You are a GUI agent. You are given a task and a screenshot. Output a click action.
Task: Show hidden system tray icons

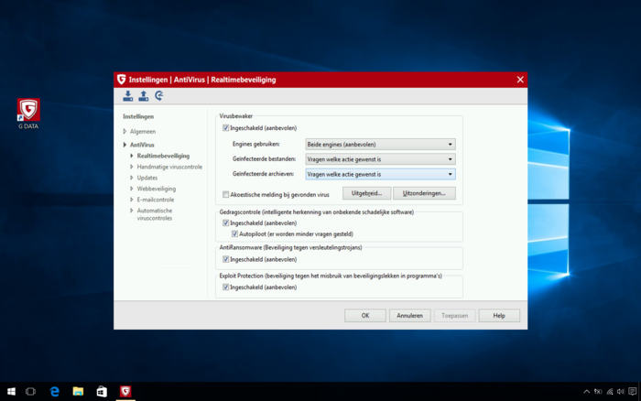587,392
